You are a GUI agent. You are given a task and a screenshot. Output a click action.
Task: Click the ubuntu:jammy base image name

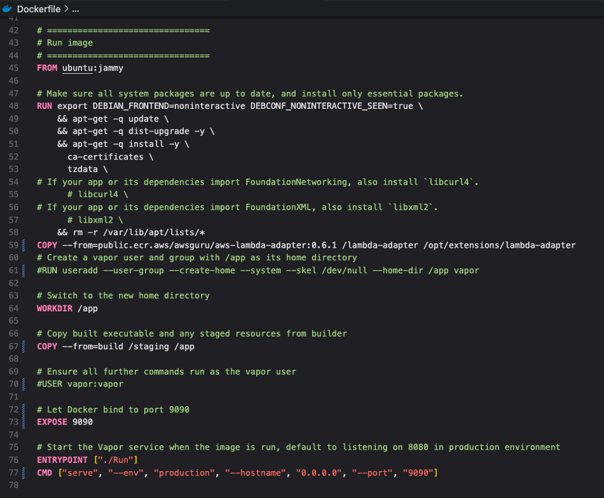pyautogui.click(x=91, y=68)
